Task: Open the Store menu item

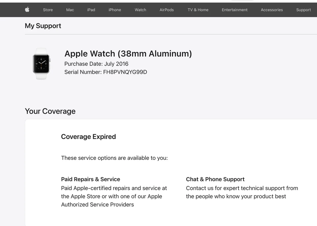Action: [x=48, y=10]
